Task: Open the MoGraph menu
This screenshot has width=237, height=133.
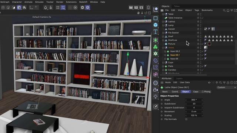Action: 5,2
